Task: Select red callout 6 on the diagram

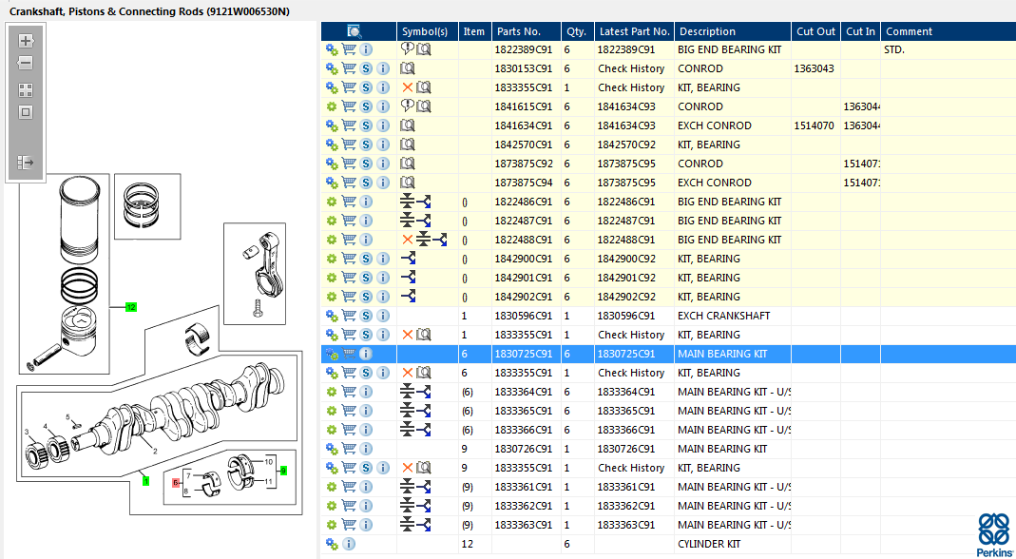Action: point(175,482)
